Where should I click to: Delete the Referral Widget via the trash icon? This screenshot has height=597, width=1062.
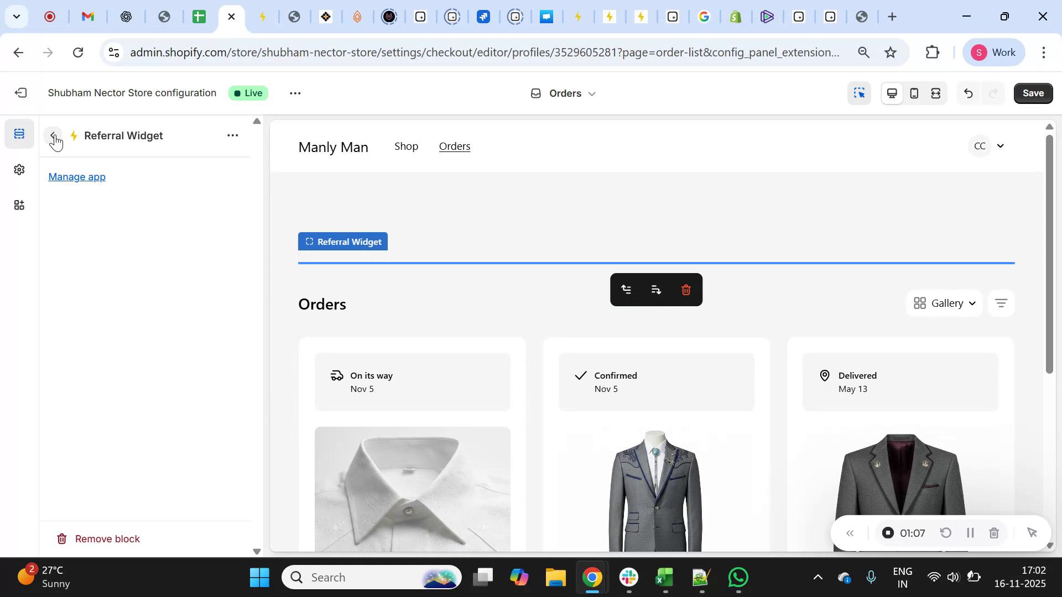[686, 289]
